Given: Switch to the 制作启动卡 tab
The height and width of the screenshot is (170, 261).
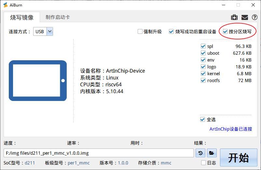Looking at the screenshot, I should 57,17.
